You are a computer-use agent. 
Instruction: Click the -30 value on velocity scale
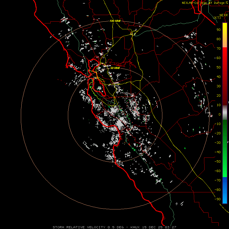pos(218,143)
